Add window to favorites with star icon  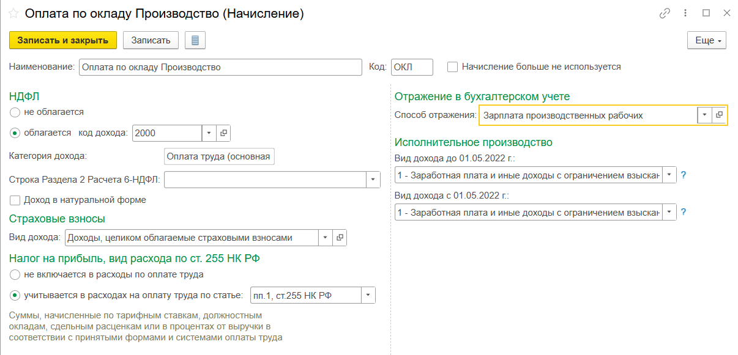[13, 13]
